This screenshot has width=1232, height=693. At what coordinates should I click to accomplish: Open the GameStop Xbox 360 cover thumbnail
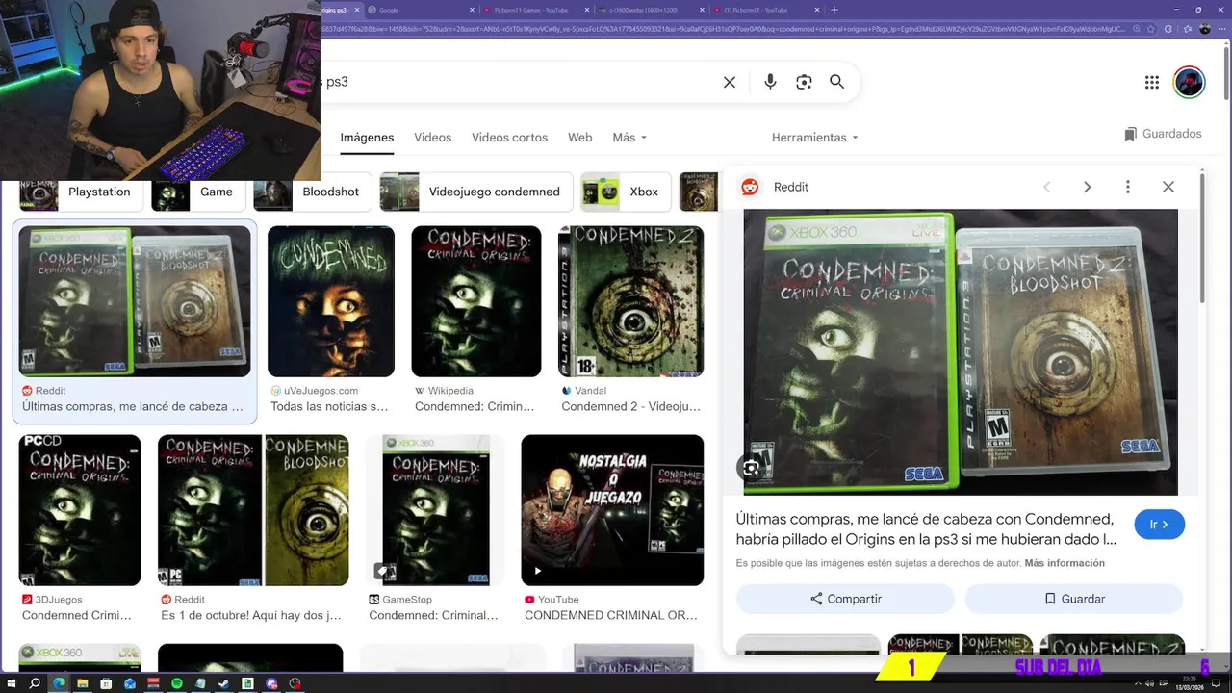436,510
